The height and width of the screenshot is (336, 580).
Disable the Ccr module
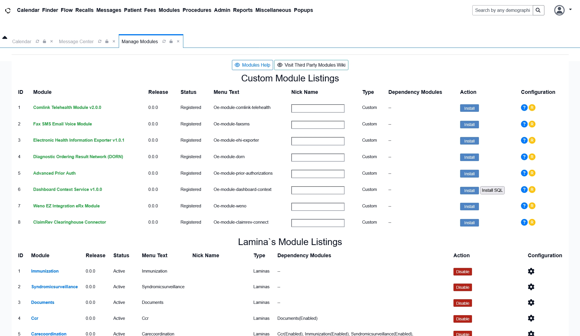462,319
